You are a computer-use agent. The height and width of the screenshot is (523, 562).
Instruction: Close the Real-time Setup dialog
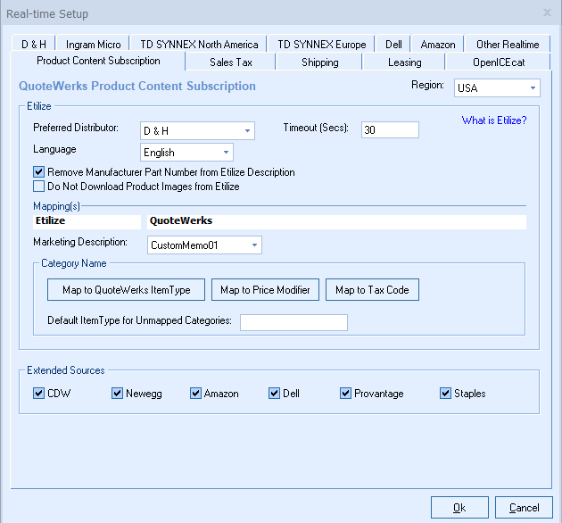point(547,12)
